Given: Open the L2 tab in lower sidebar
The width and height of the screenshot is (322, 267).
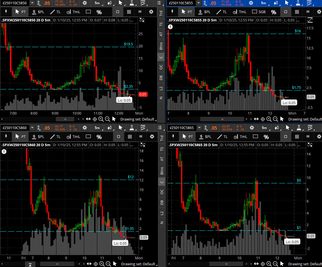Looking at the screenshot, I should click(x=162, y=213).
